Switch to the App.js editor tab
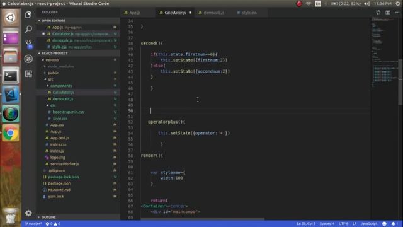The image size is (403, 227). 135,13
